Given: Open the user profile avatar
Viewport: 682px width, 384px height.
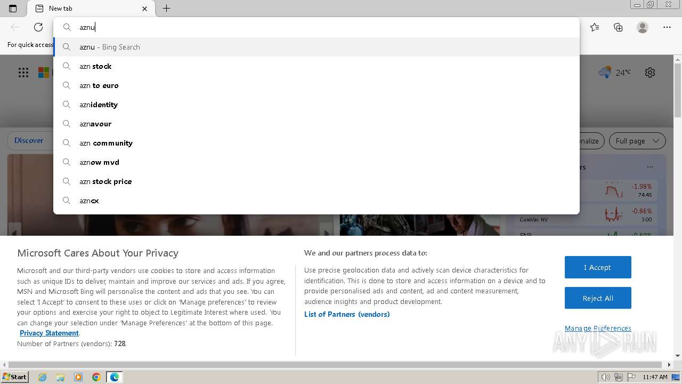Looking at the screenshot, I should (643, 27).
